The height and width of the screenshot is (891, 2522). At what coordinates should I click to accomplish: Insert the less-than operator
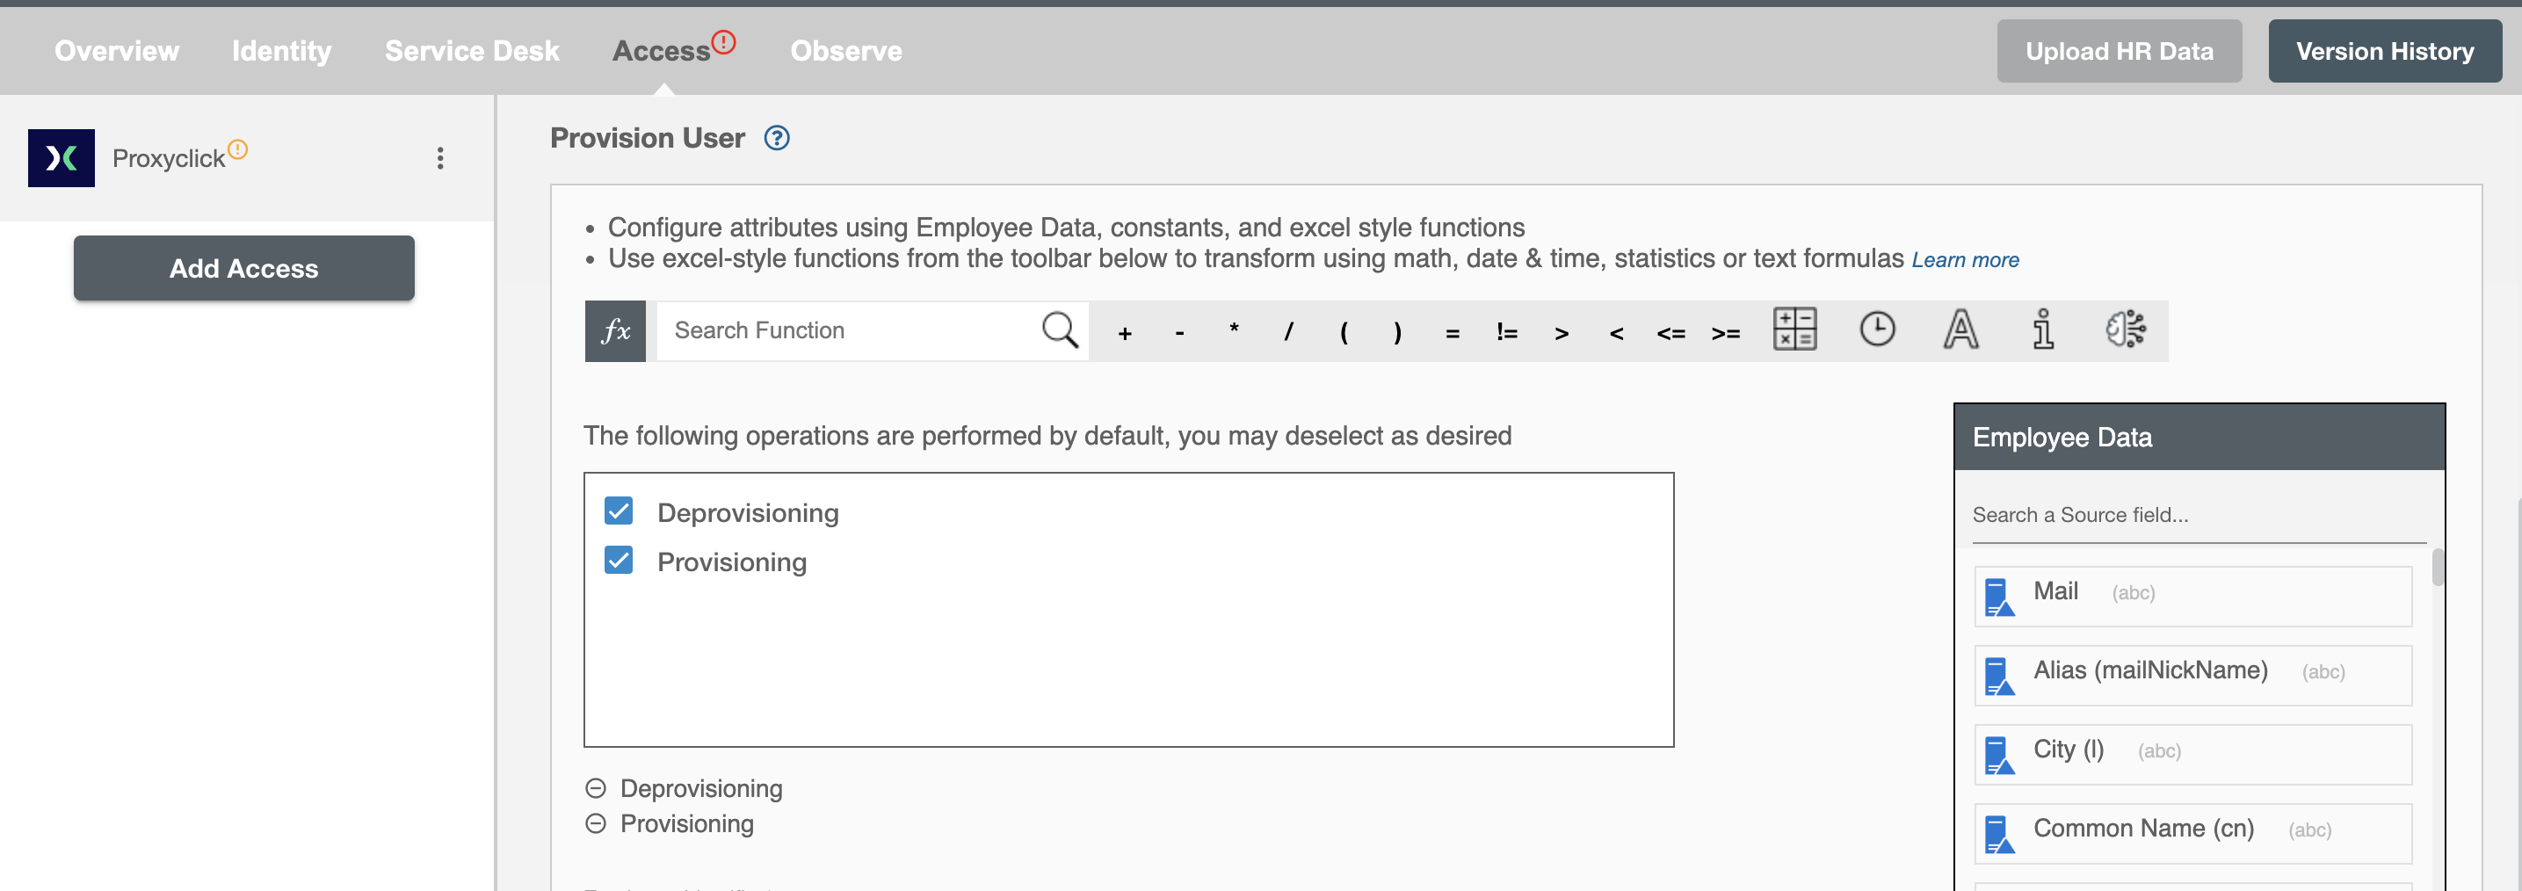tap(1616, 333)
